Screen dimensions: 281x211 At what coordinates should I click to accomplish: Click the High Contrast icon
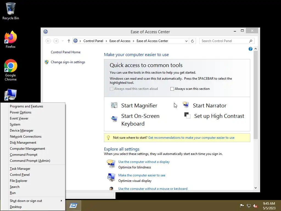pyautogui.click(x=187, y=115)
